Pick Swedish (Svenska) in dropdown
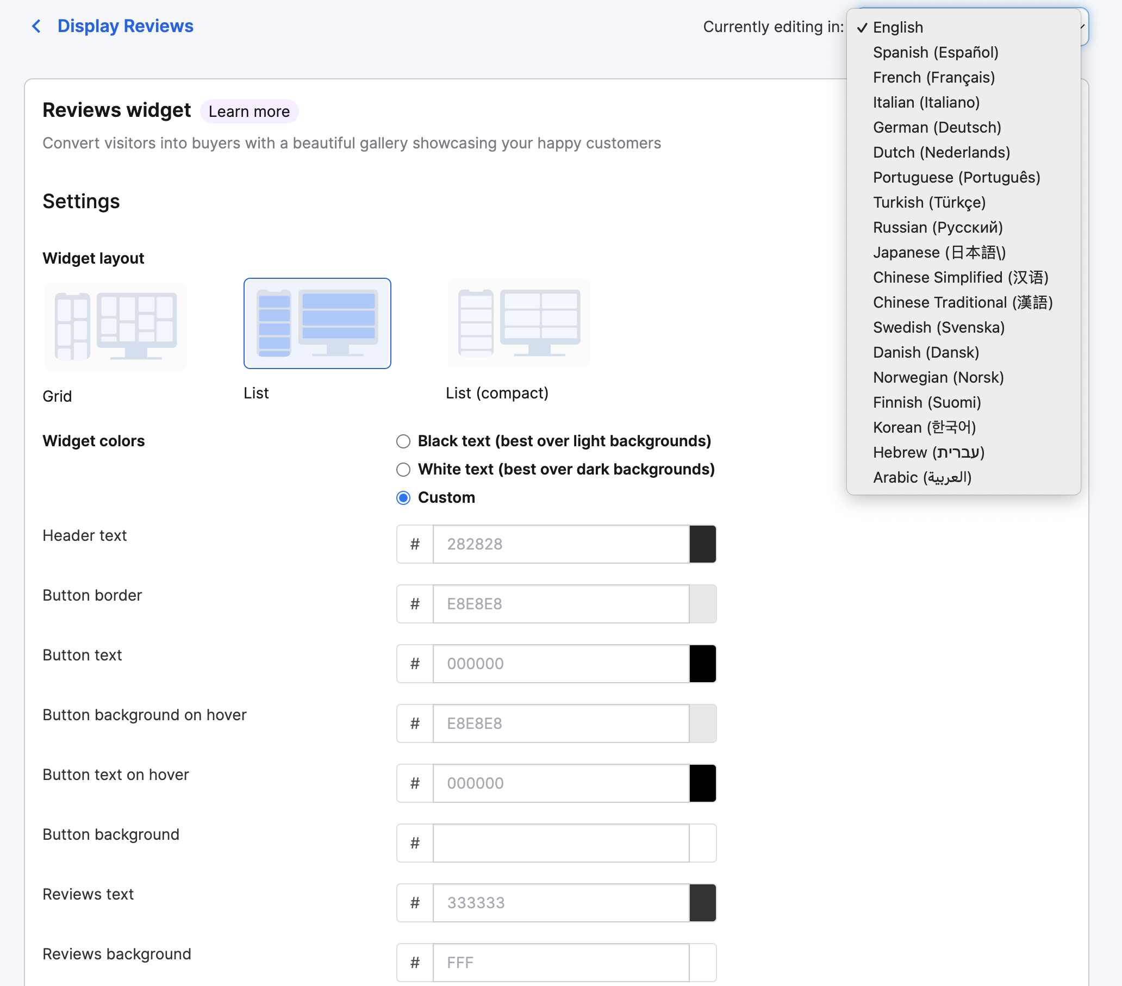 point(939,328)
